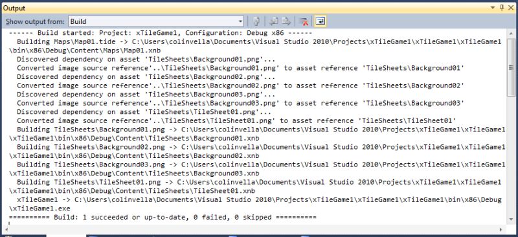This screenshot has height=237, width=518.
Task: Click the 'Building TileSheets\Background03.png' line
Action: coord(262,164)
